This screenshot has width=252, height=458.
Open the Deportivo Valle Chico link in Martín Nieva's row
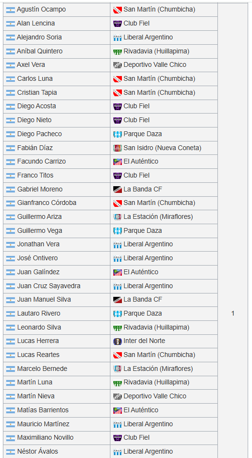[x=155, y=396]
